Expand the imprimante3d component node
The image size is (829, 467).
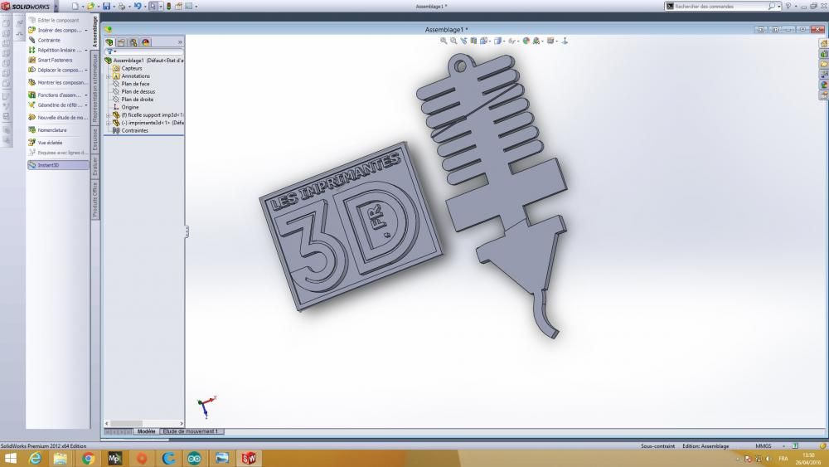(109, 123)
